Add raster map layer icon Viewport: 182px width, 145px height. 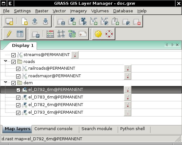click(72, 22)
